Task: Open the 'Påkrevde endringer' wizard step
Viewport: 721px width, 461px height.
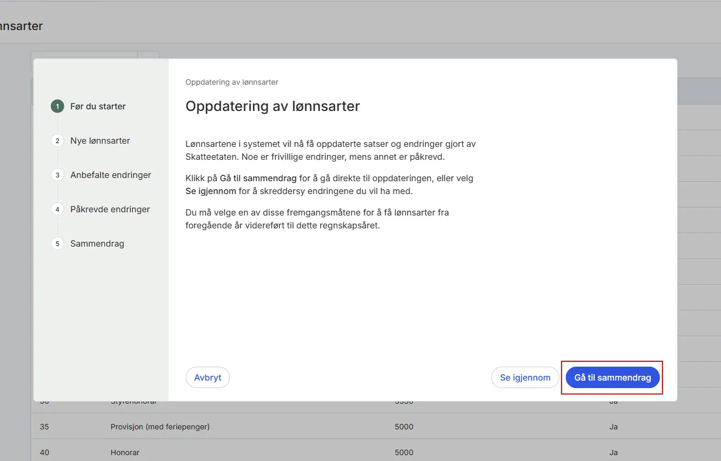Action: (x=110, y=209)
